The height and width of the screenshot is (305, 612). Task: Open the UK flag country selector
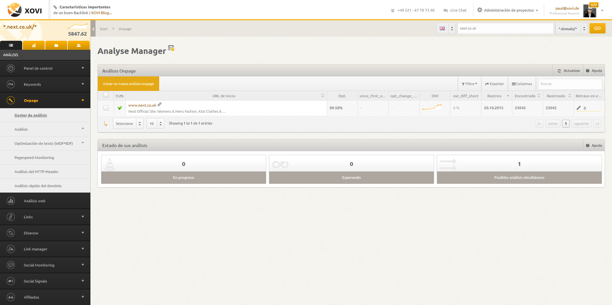(446, 28)
